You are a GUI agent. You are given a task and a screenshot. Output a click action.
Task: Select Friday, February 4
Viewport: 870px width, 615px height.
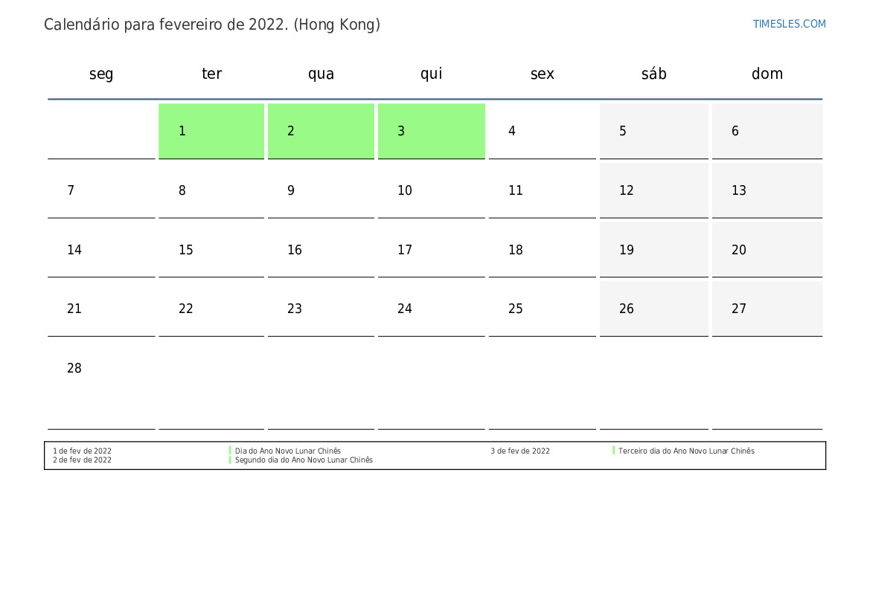pyautogui.click(x=542, y=131)
